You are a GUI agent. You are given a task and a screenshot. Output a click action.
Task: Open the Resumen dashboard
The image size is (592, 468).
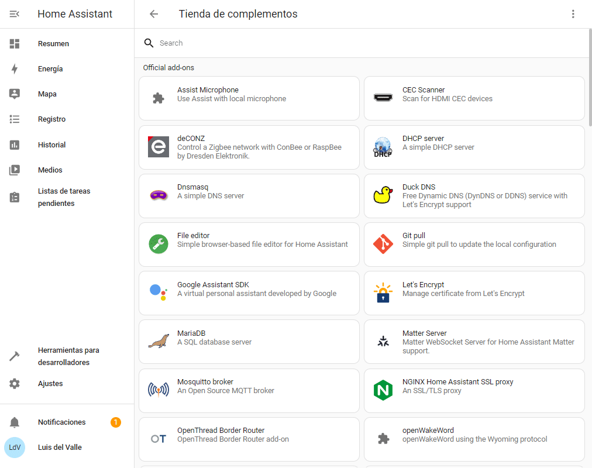click(67, 44)
